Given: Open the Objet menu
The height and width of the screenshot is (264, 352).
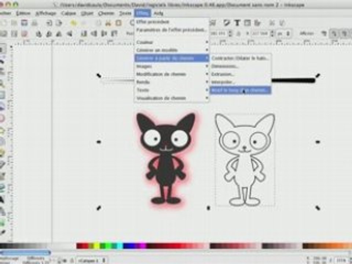Looking at the screenshot, I should pyautogui.click(x=87, y=13).
